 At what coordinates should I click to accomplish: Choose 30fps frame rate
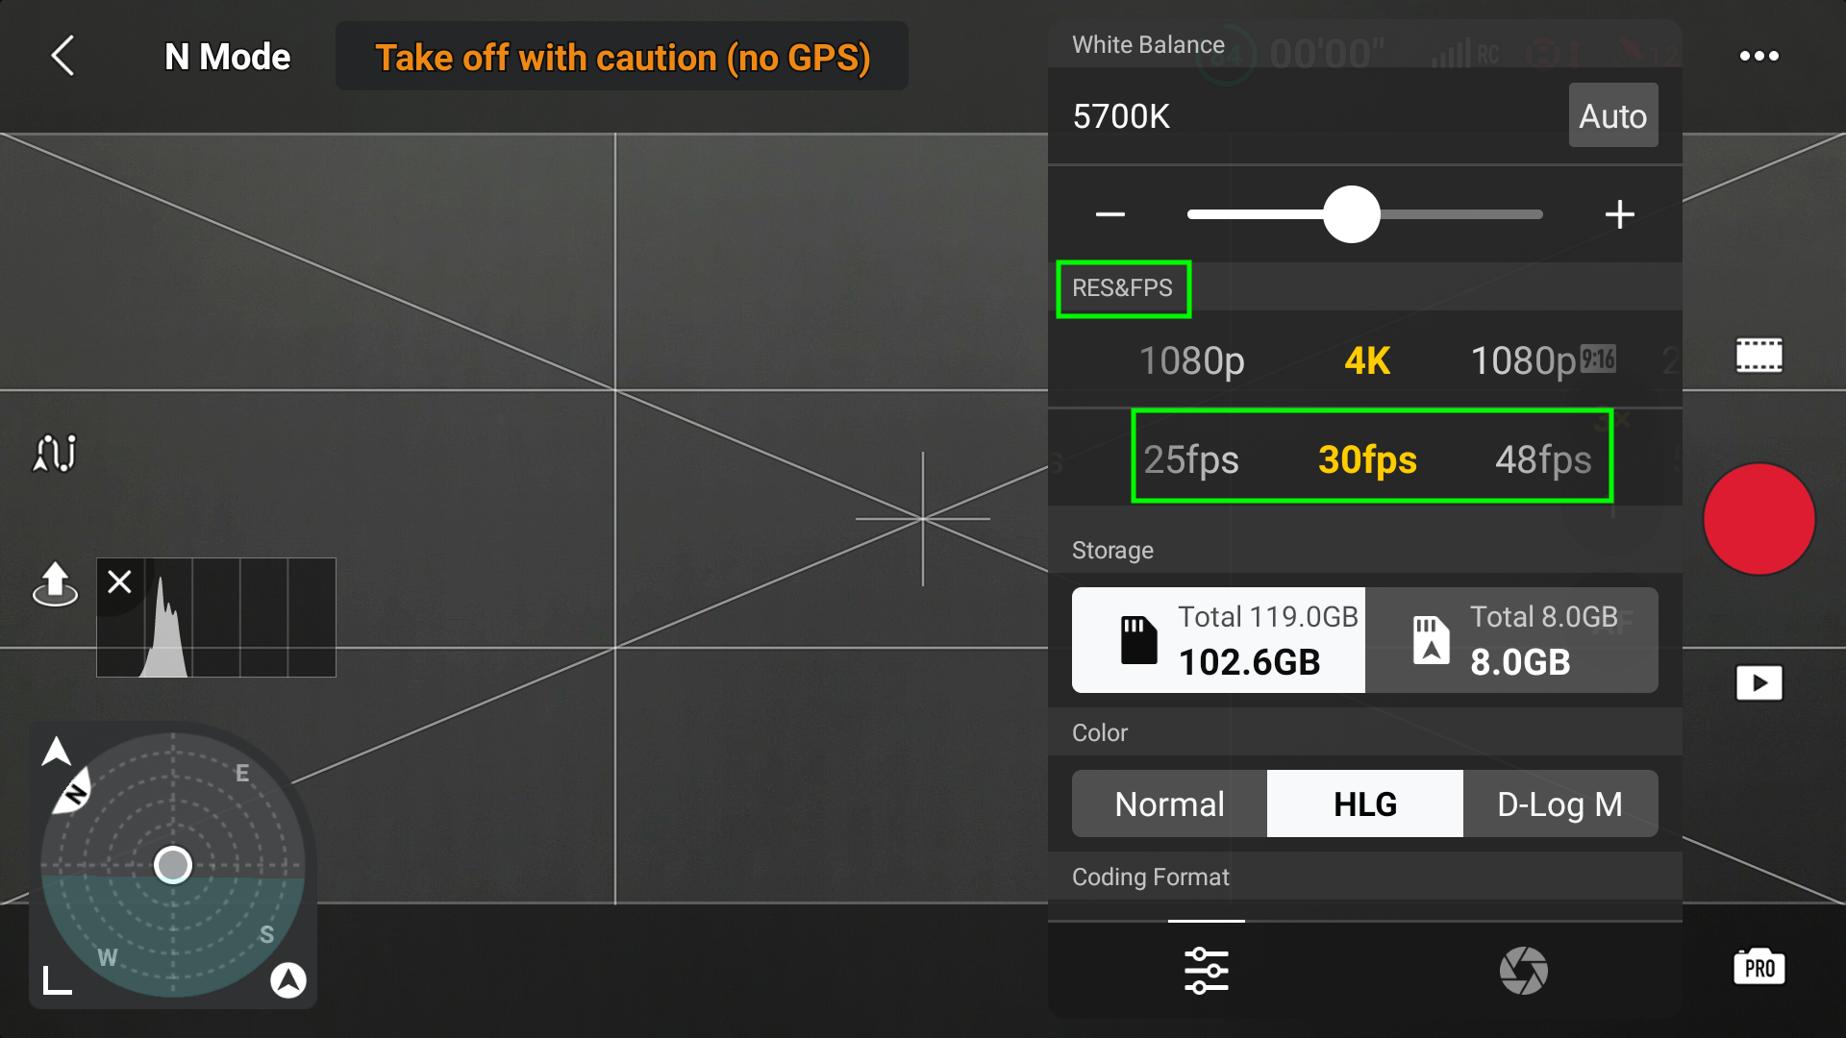coord(1367,459)
